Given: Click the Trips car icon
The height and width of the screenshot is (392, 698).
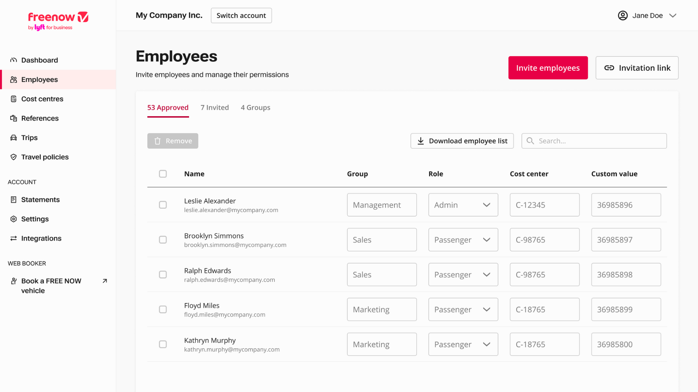Looking at the screenshot, I should tap(13, 138).
